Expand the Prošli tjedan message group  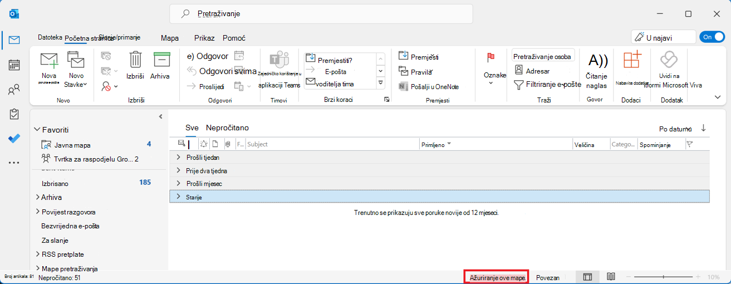[x=179, y=158]
